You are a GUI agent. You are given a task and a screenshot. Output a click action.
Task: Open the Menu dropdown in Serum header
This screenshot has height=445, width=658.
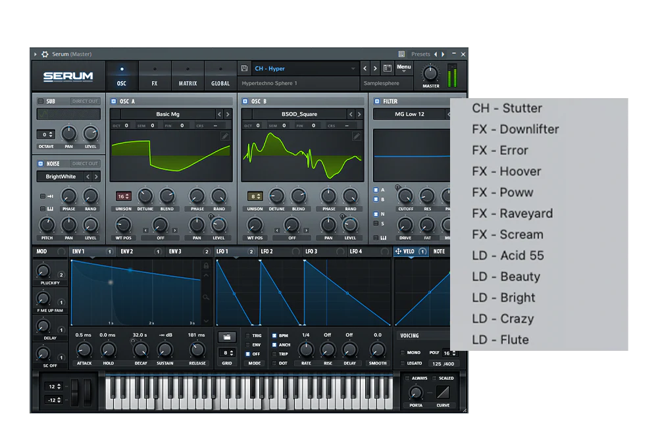tap(403, 68)
